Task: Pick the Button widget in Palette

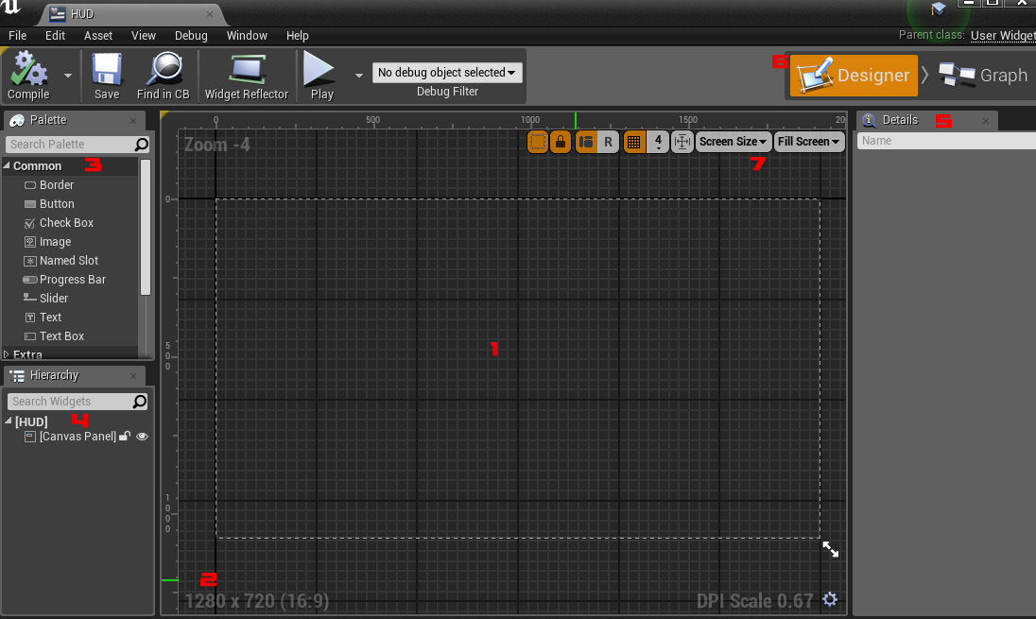Action: click(x=56, y=204)
